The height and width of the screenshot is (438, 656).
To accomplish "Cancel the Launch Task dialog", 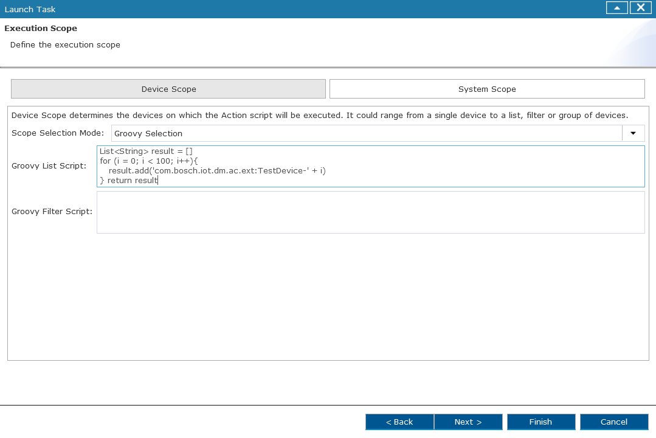I will [x=613, y=422].
